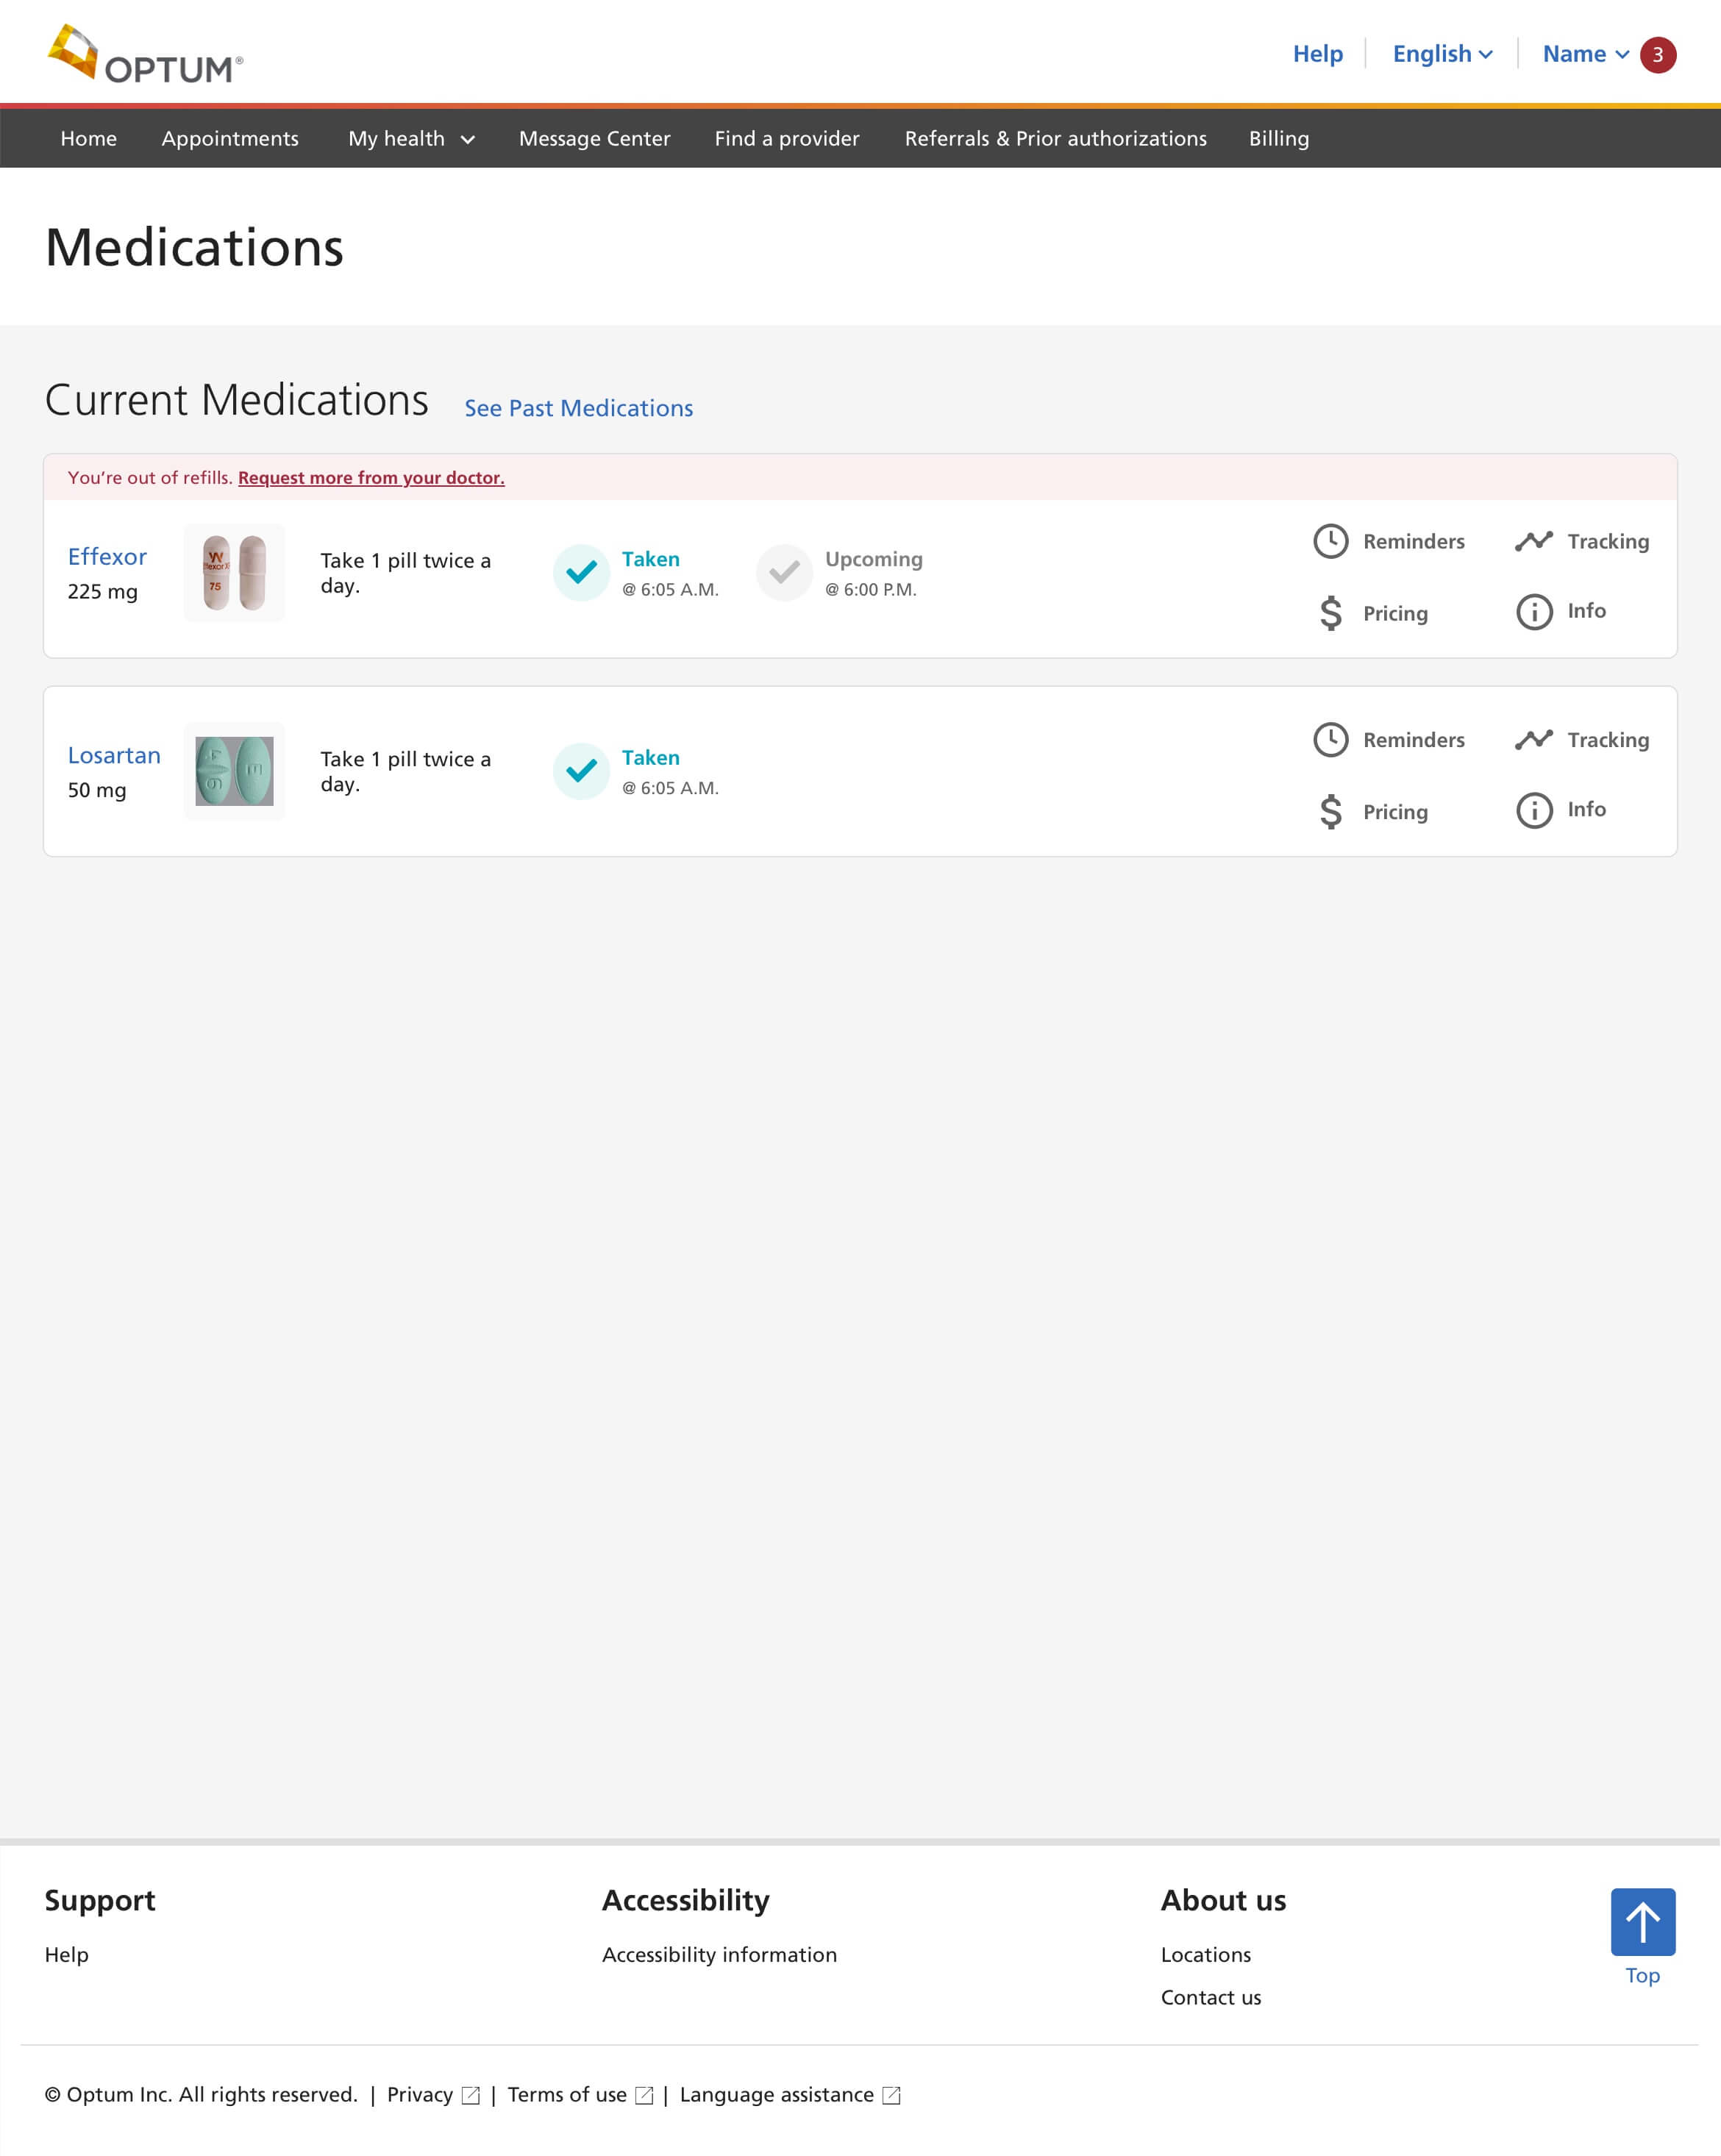
Task: Click the Effexor Reminders clock icon
Action: [x=1330, y=541]
